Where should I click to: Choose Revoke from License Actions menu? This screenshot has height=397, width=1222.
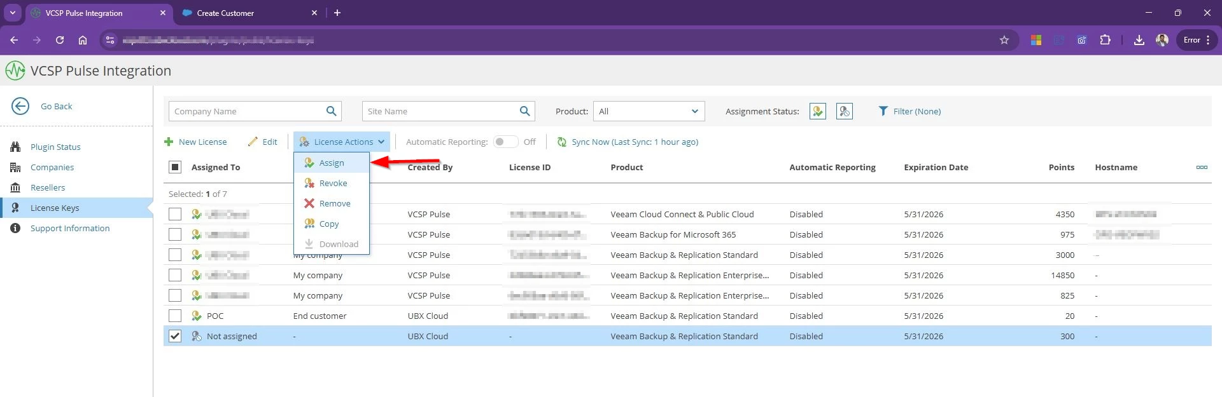333,183
